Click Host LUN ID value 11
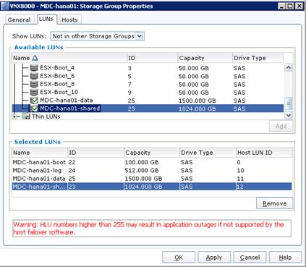The image size is (306, 267). (x=240, y=179)
